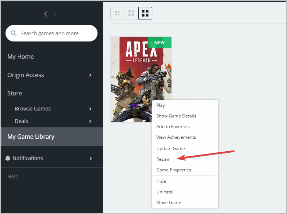Viewport: 287px width, 214px height.
Task: Switch to small grid tile view
Action: click(117, 13)
